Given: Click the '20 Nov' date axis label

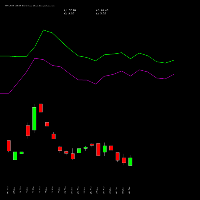Looking at the screenshot, I should point(65,190).
